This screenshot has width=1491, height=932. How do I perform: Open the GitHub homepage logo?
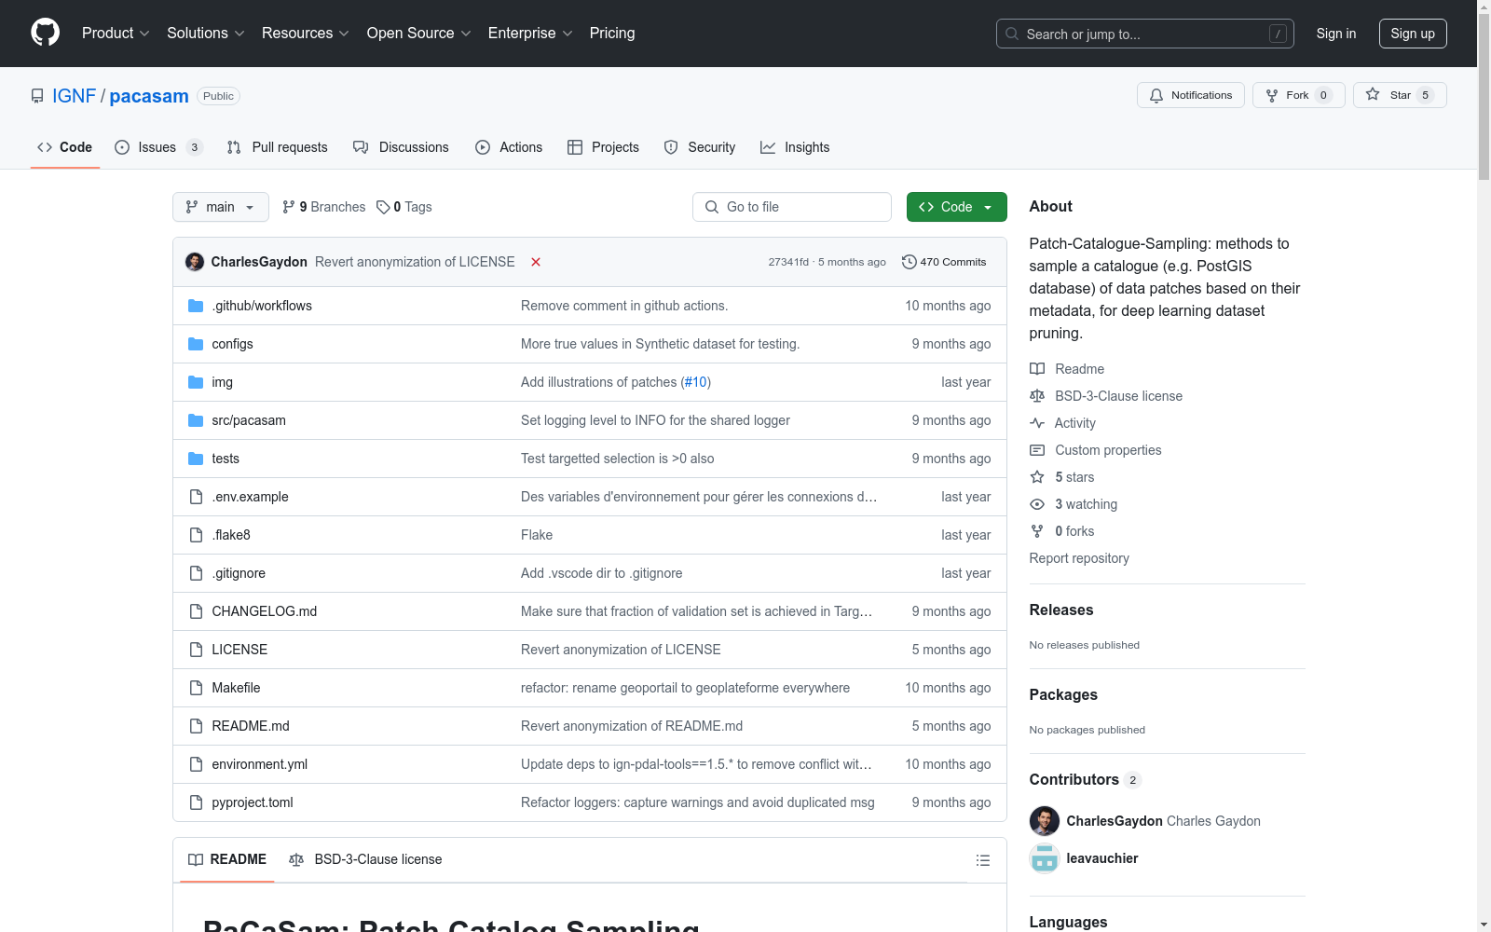(x=45, y=33)
